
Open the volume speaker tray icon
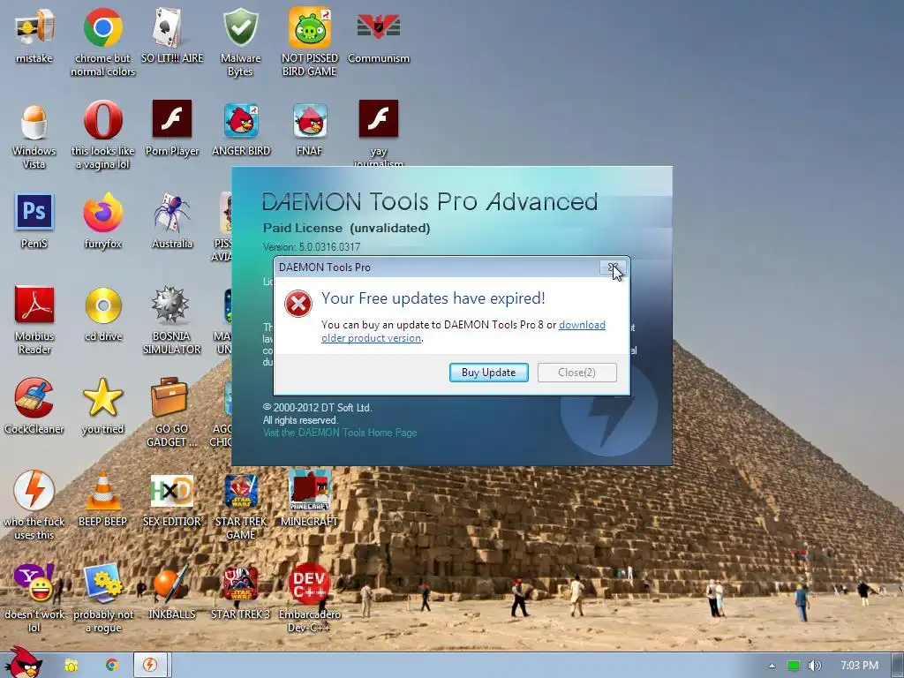(814, 666)
